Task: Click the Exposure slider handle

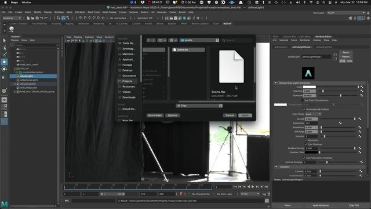Action: coord(340,95)
